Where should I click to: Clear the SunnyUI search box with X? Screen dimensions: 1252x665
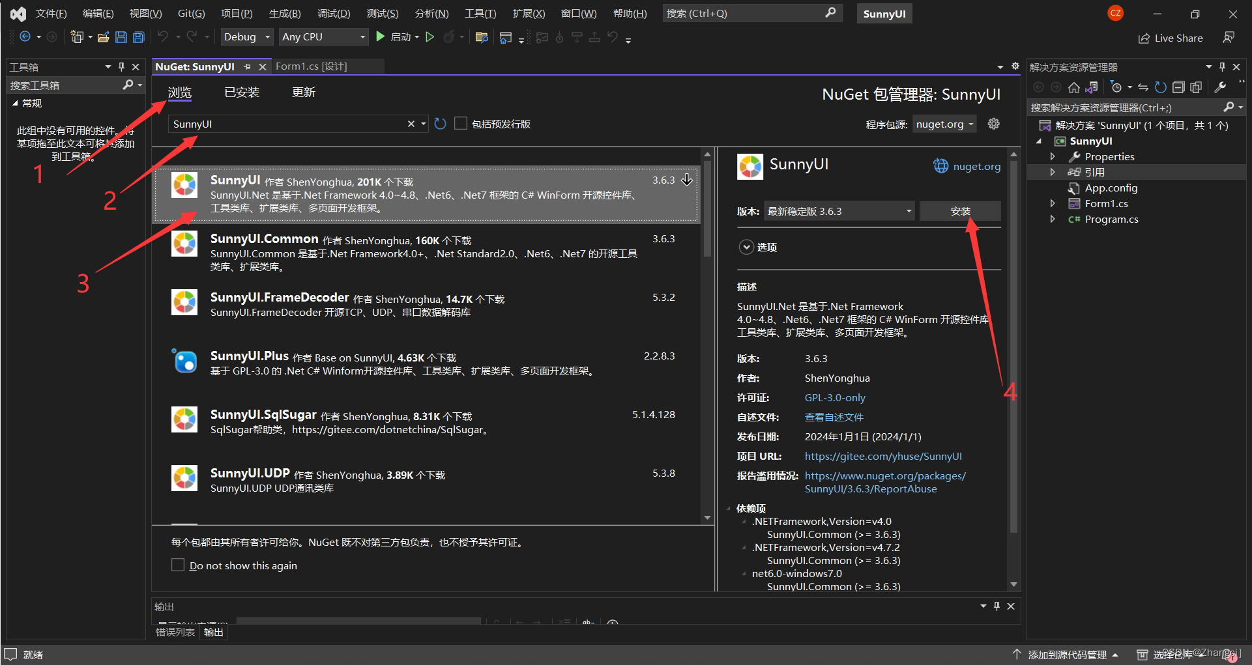tap(411, 124)
